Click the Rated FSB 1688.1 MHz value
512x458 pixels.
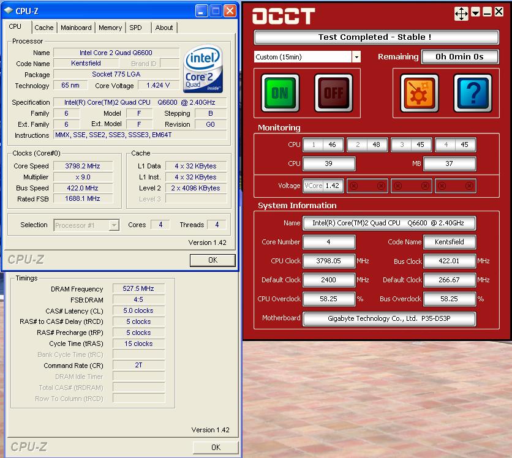click(x=83, y=198)
